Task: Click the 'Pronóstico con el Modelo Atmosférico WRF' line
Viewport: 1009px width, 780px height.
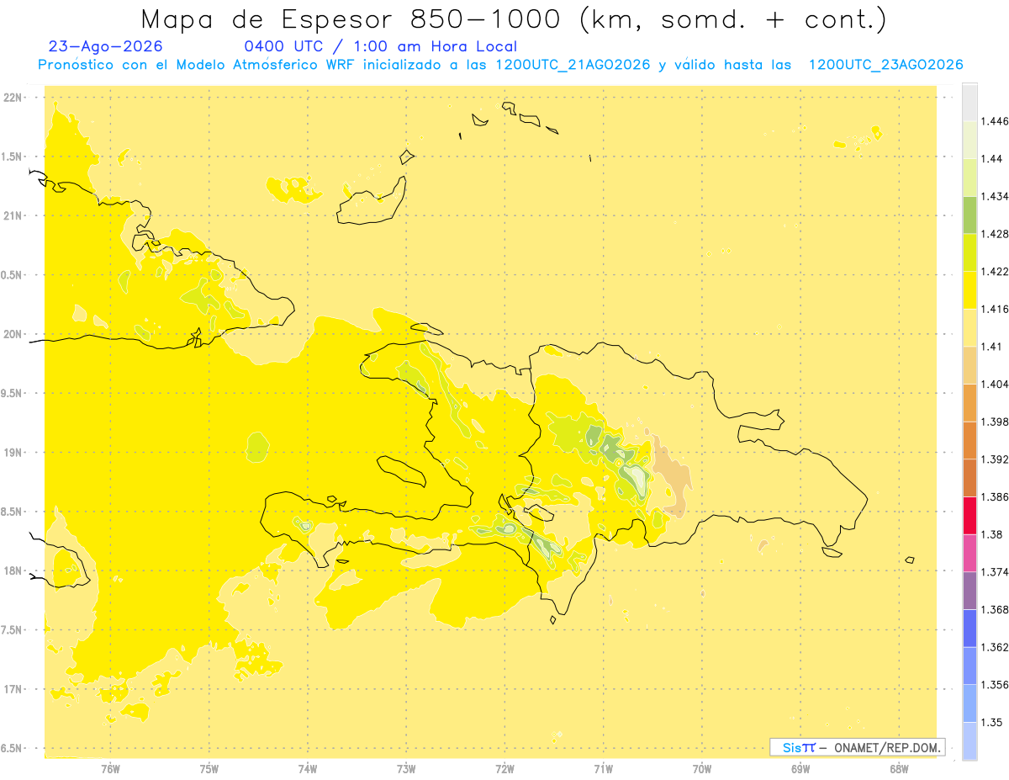Action: [500, 65]
